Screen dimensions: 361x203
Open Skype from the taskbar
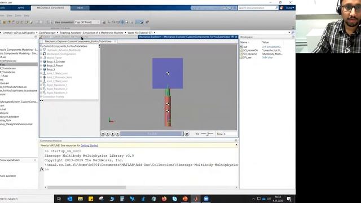tap(174, 198)
